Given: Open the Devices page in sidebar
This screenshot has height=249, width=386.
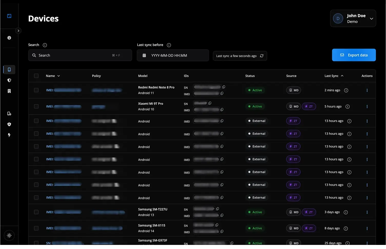Looking at the screenshot, I should pyautogui.click(x=9, y=70).
